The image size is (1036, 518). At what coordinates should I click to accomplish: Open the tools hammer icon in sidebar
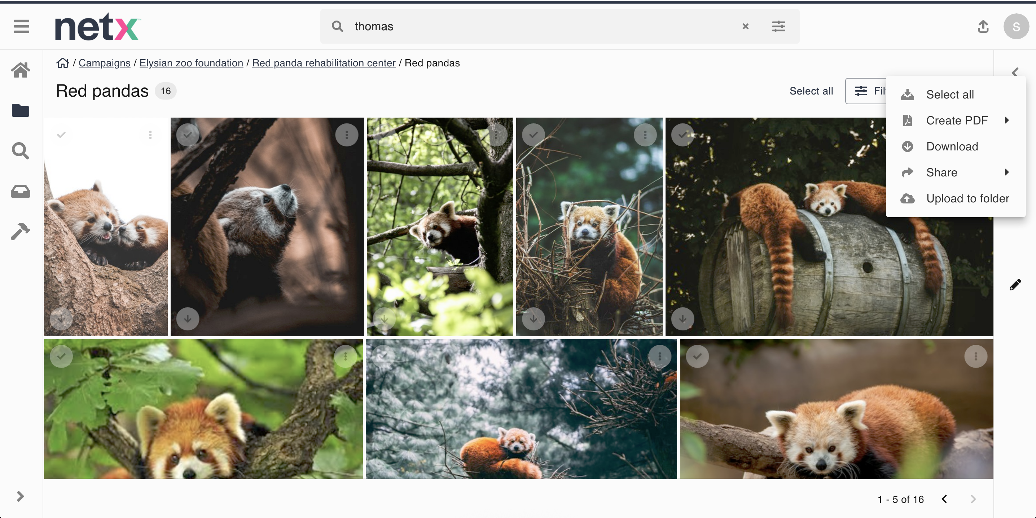coord(21,231)
